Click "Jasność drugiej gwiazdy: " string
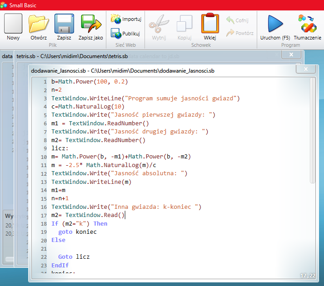 pos(158,132)
